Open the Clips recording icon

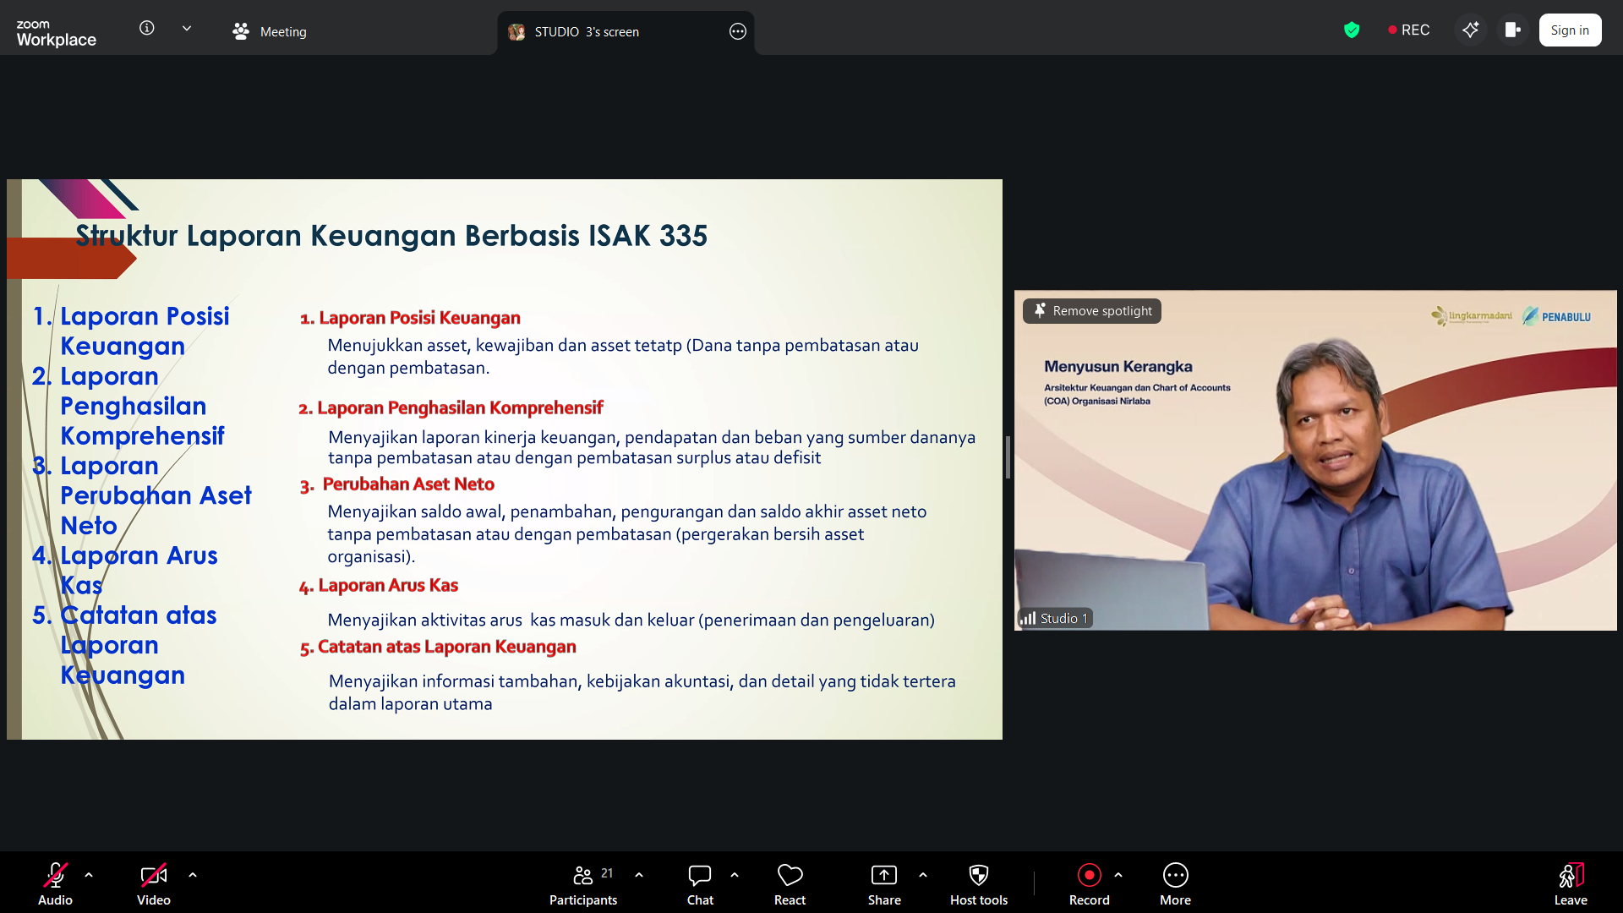coord(1512,30)
